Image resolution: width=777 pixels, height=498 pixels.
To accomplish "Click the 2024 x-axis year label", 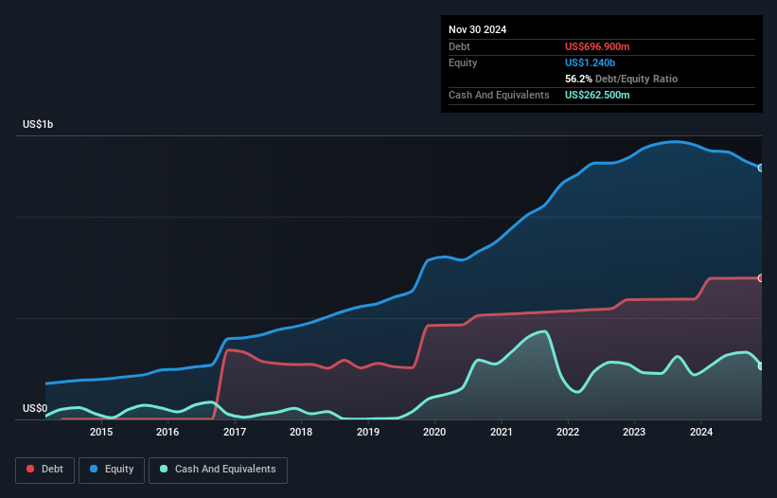I will coord(701,432).
